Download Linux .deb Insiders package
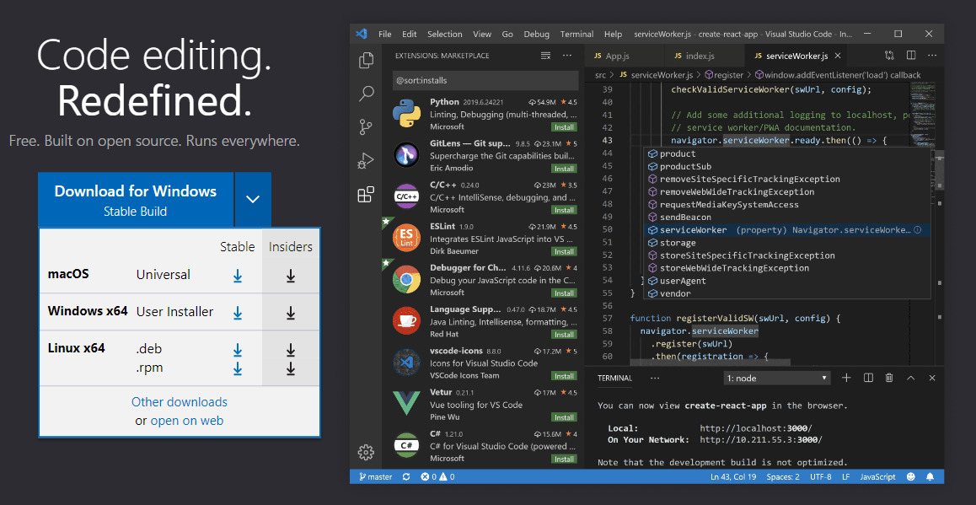The height and width of the screenshot is (505, 976). click(x=290, y=350)
